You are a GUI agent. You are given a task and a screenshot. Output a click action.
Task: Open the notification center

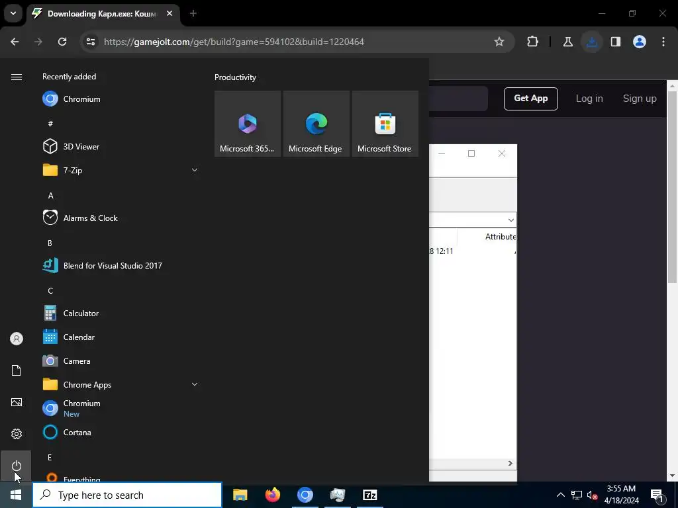click(x=657, y=495)
